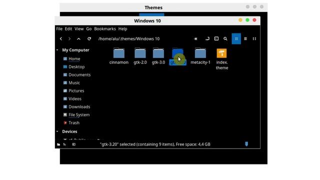Open File System in the sidebar
320x180 pixels.
point(79,114)
